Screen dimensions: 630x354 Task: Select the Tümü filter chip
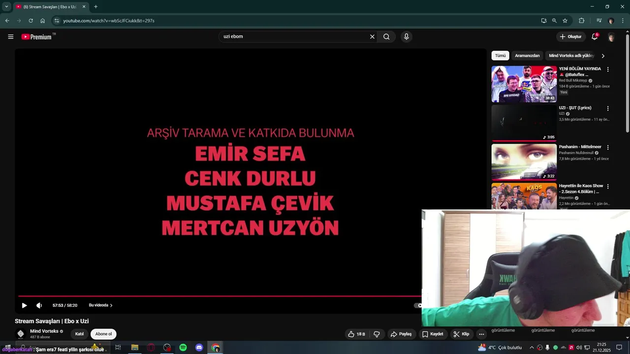coord(500,56)
